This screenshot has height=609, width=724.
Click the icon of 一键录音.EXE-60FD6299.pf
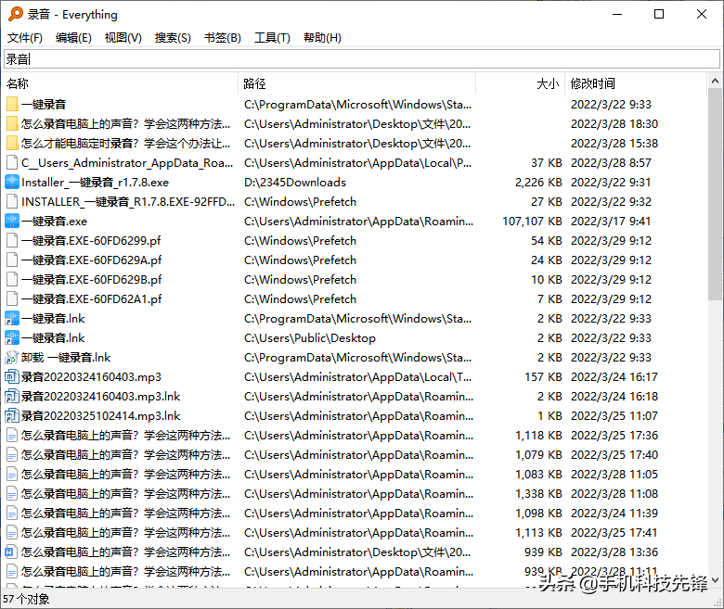coord(12,241)
